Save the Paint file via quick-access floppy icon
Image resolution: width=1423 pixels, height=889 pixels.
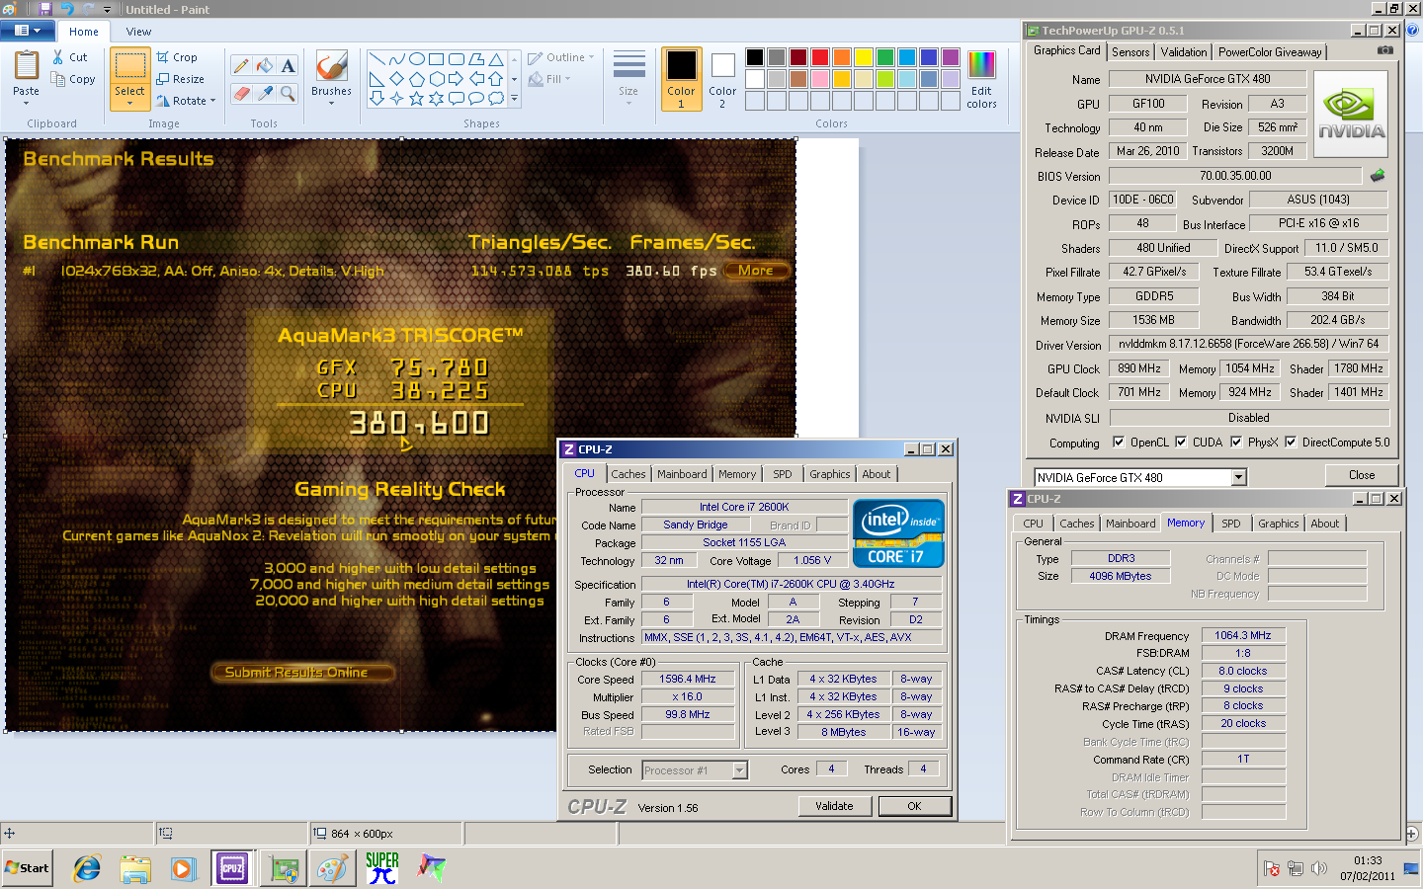[47, 9]
